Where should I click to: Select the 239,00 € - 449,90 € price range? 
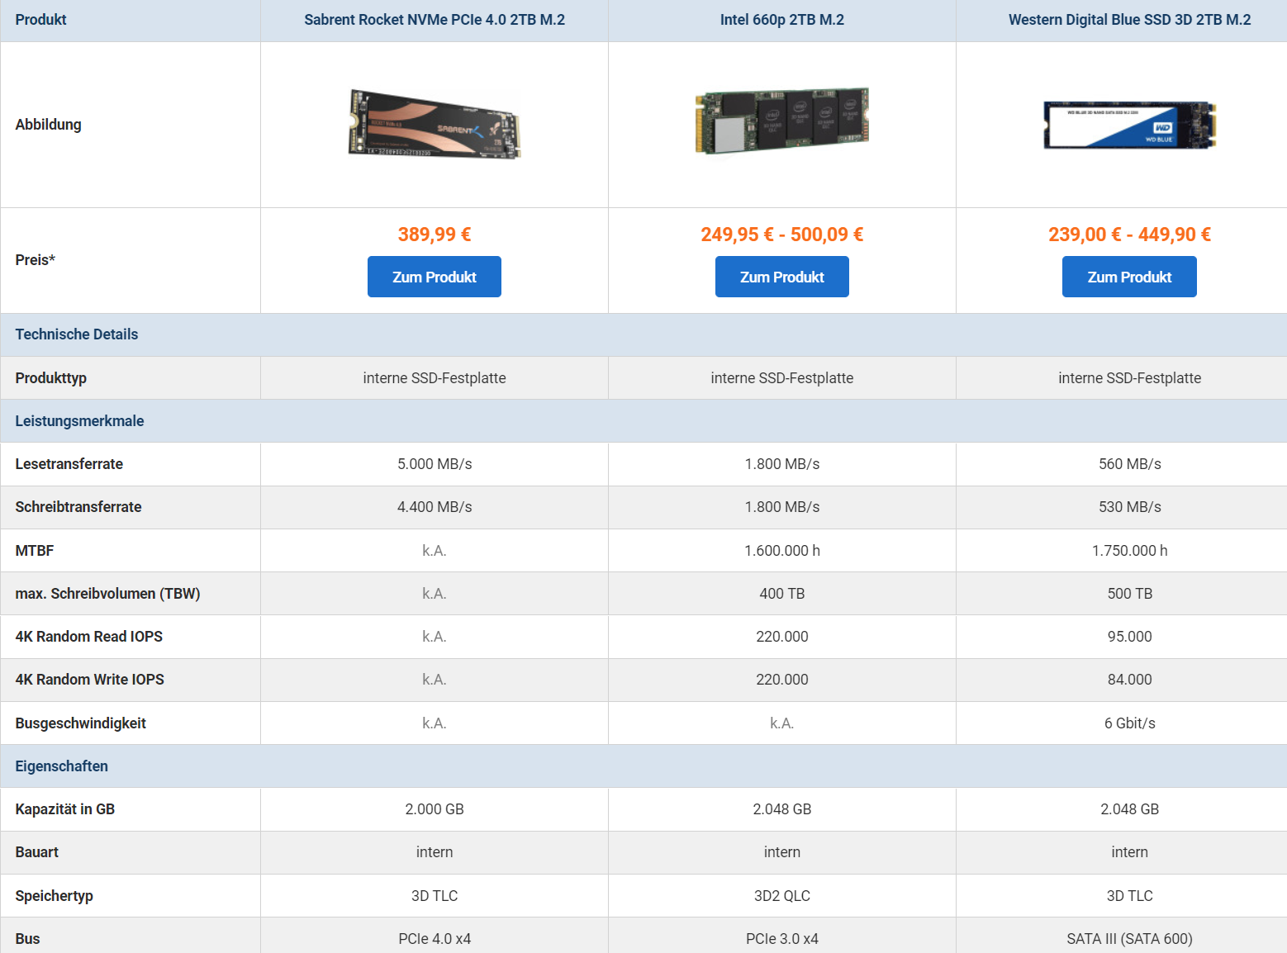(x=1129, y=235)
